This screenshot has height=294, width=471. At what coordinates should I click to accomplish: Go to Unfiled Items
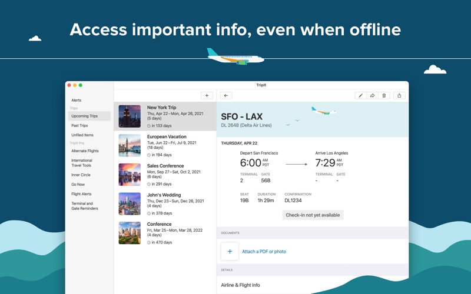[x=82, y=135]
